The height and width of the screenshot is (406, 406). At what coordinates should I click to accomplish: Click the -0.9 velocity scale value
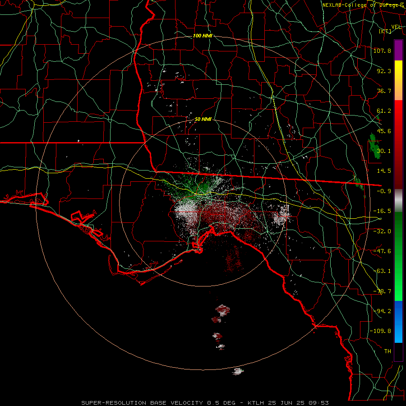[x=384, y=191]
